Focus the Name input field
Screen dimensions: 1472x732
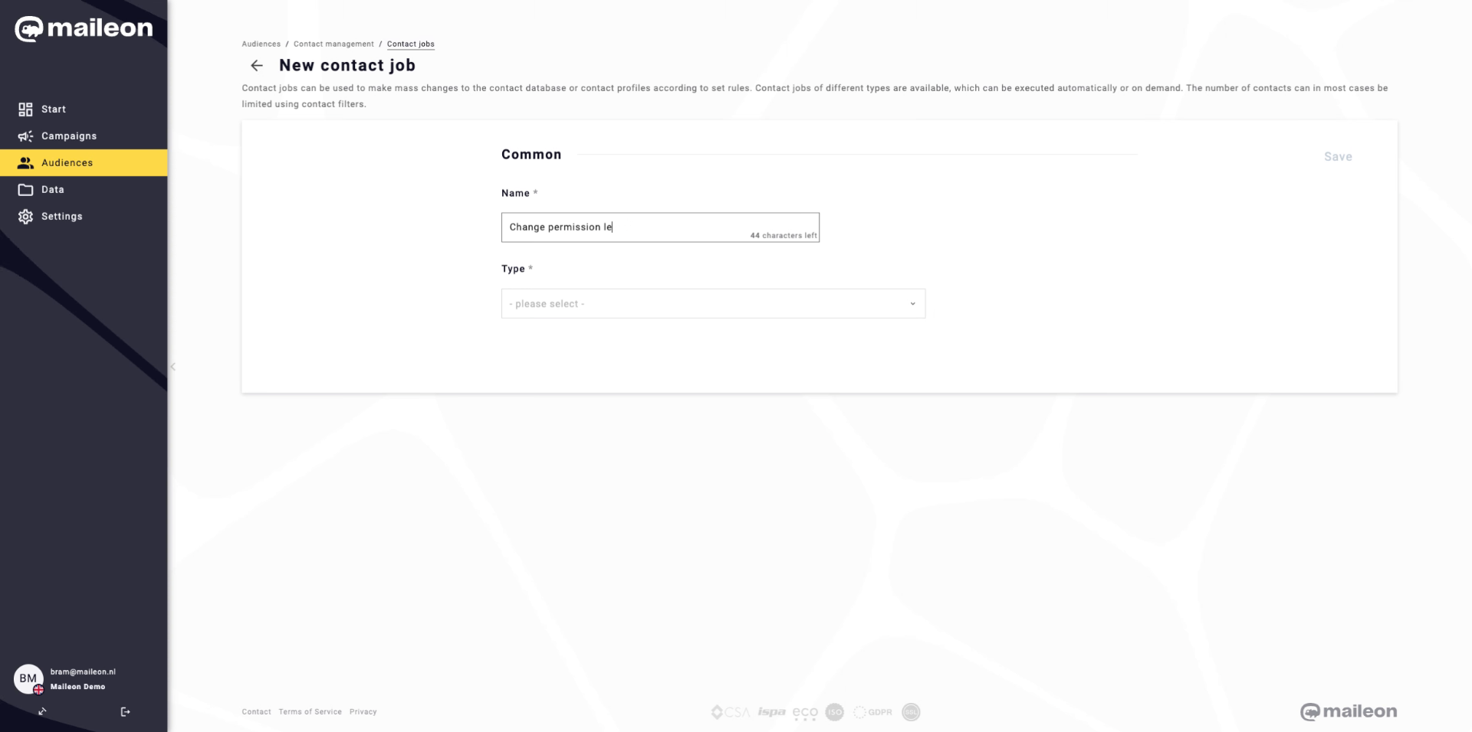point(660,227)
